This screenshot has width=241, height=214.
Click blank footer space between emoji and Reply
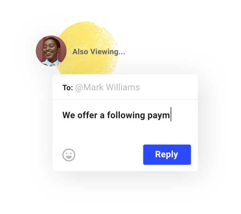click(x=109, y=155)
